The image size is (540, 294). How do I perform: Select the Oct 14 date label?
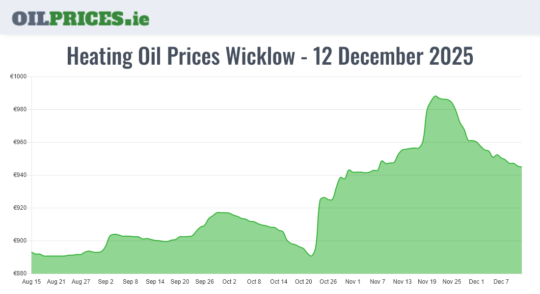[279, 282]
